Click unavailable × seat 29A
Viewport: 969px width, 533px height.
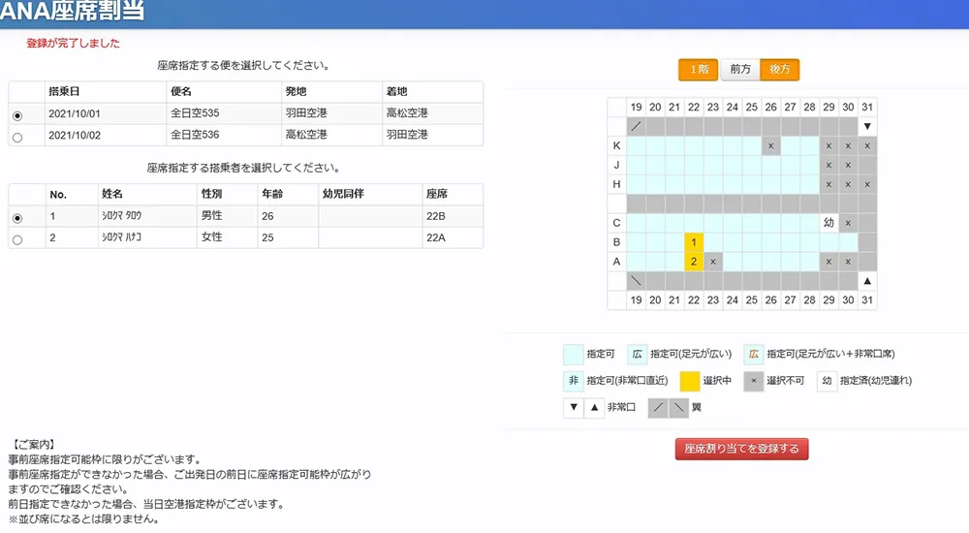click(828, 262)
